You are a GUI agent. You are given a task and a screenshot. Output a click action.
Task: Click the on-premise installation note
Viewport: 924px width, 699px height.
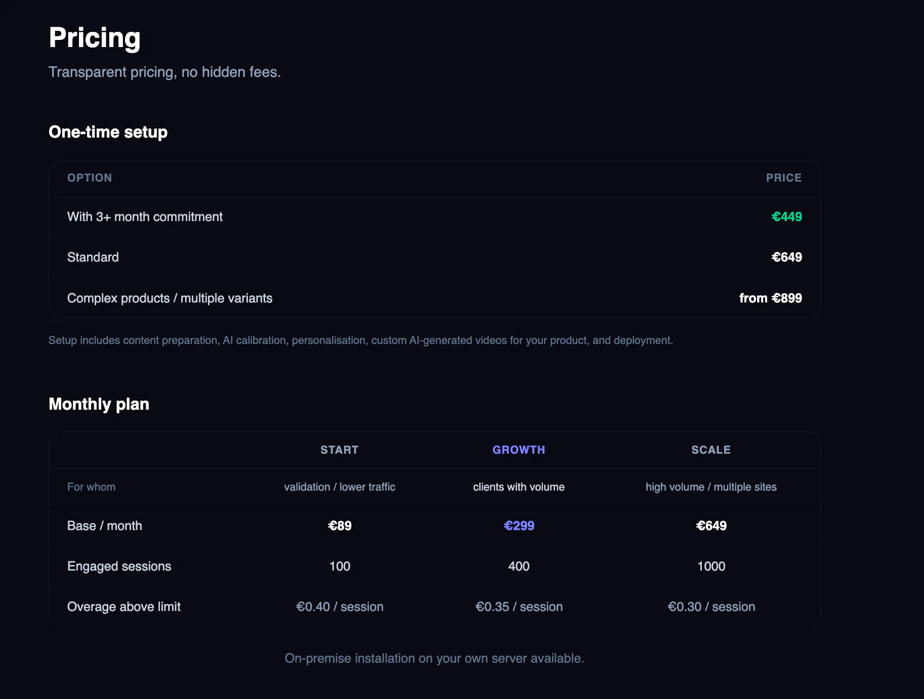tap(434, 659)
